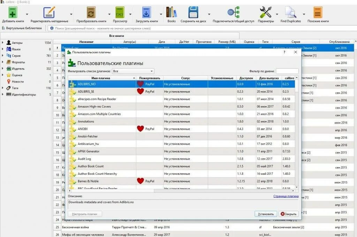Click the Find Duplicates icon

coord(290,12)
